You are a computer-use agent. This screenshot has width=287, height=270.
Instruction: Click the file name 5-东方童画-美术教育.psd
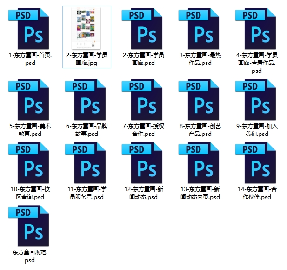click(30, 130)
